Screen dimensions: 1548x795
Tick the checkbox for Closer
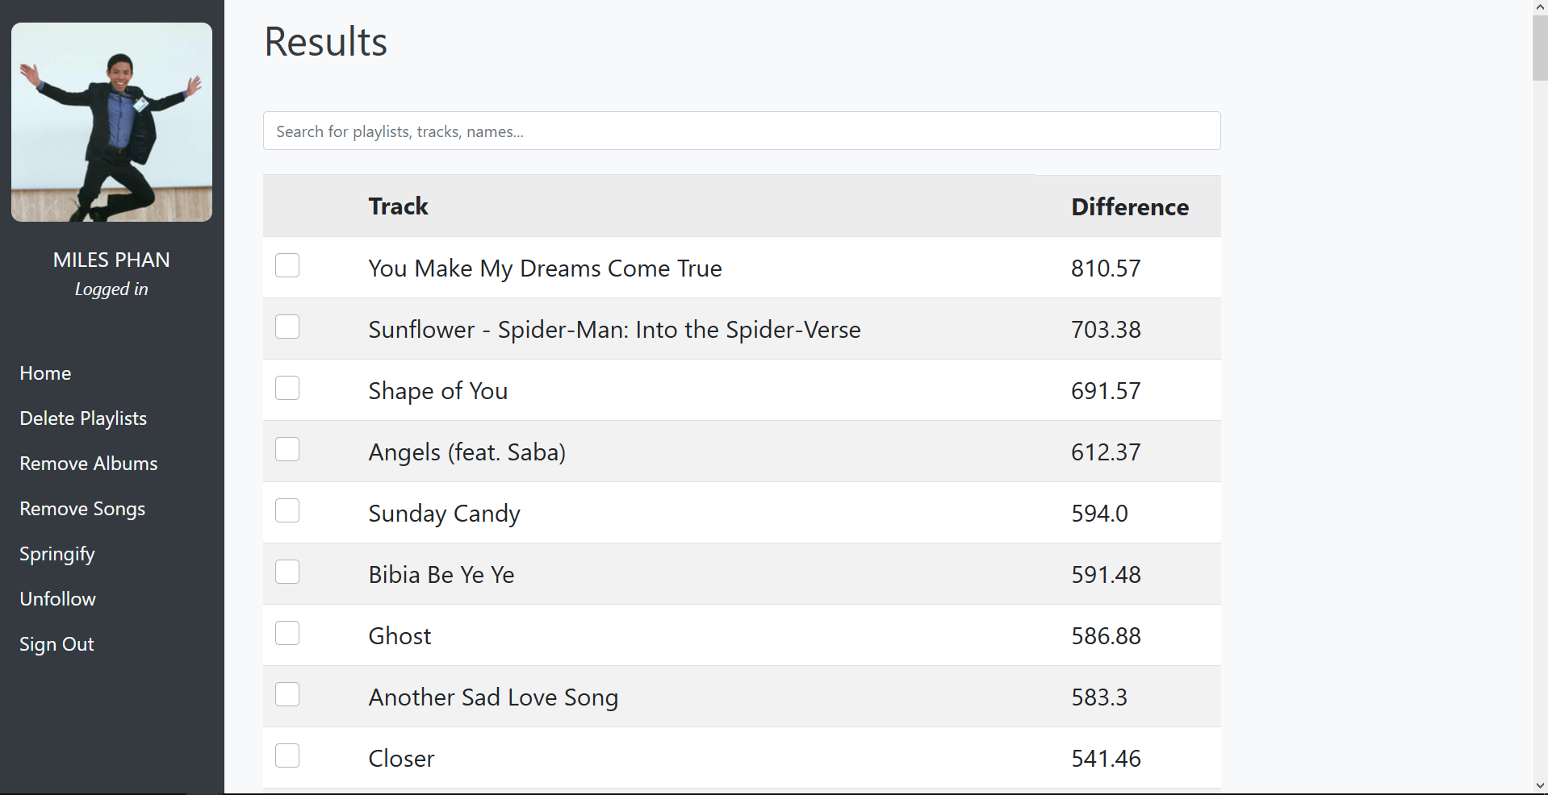(287, 756)
